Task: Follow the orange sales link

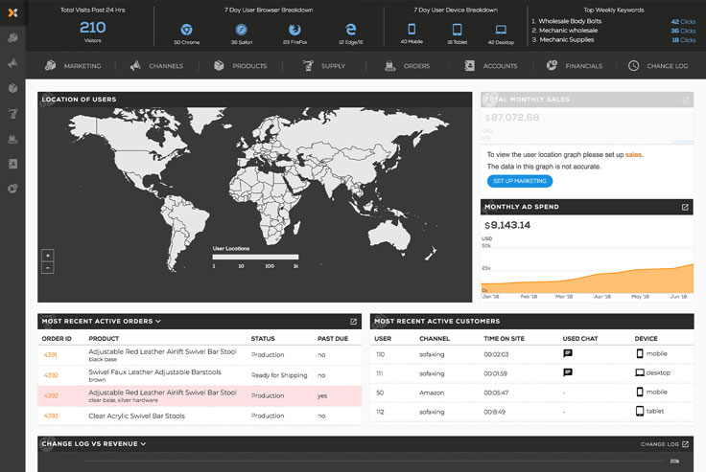Action: click(634, 154)
